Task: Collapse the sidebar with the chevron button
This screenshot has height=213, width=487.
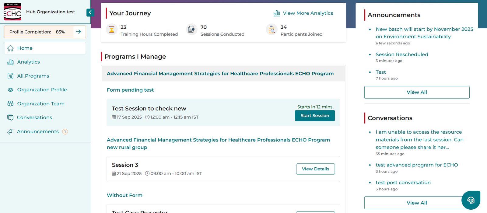Action: (90, 12)
